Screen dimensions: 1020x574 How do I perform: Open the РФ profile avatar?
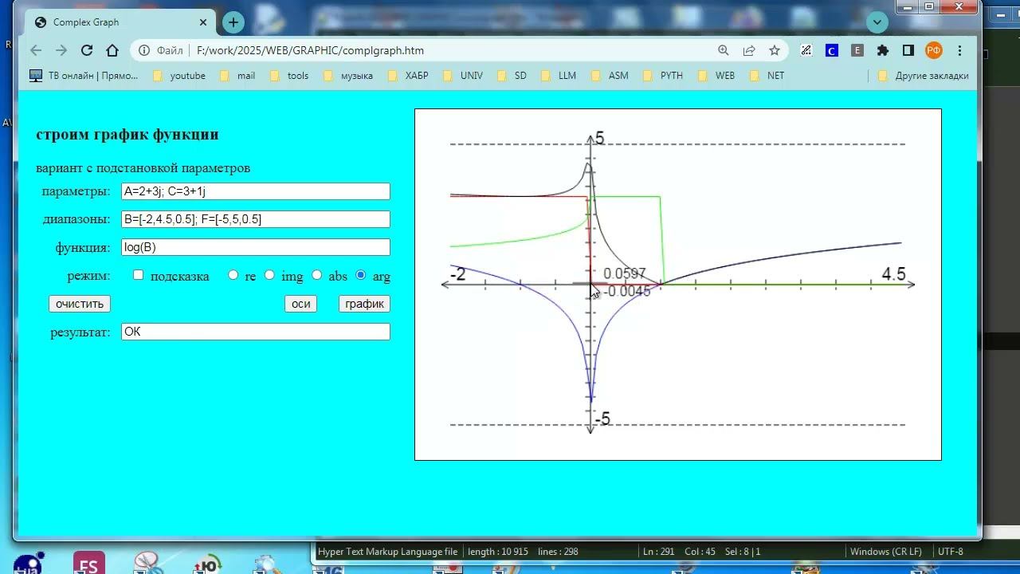coord(934,50)
